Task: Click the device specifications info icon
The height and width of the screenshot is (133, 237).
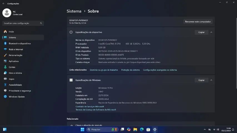Action: pyautogui.click(x=71, y=32)
